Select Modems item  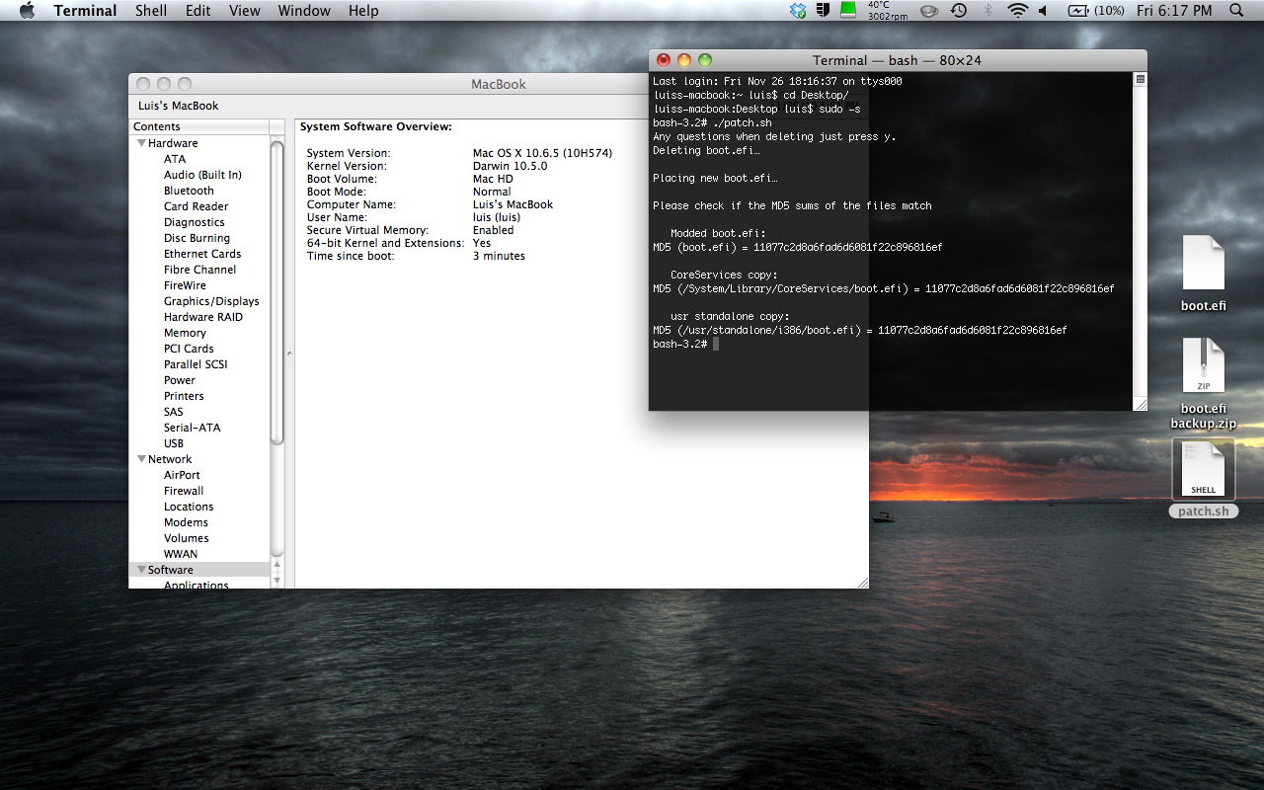pyautogui.click(x=186, y=522)
